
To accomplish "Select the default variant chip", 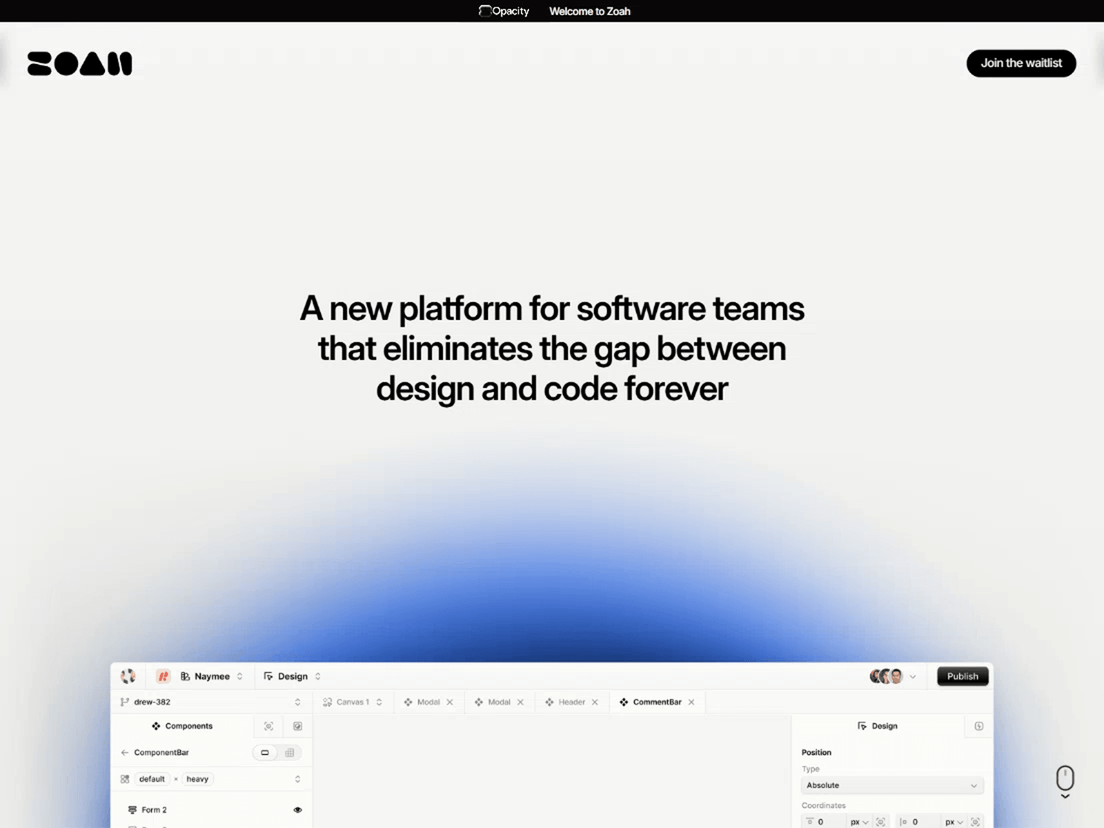I will [x=152, y=779].
